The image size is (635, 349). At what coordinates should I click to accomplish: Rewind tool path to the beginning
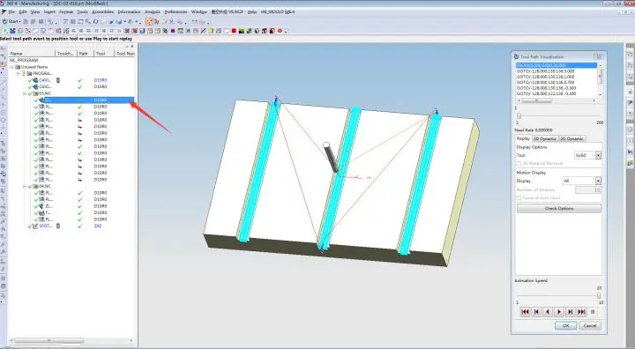point(526,312)
